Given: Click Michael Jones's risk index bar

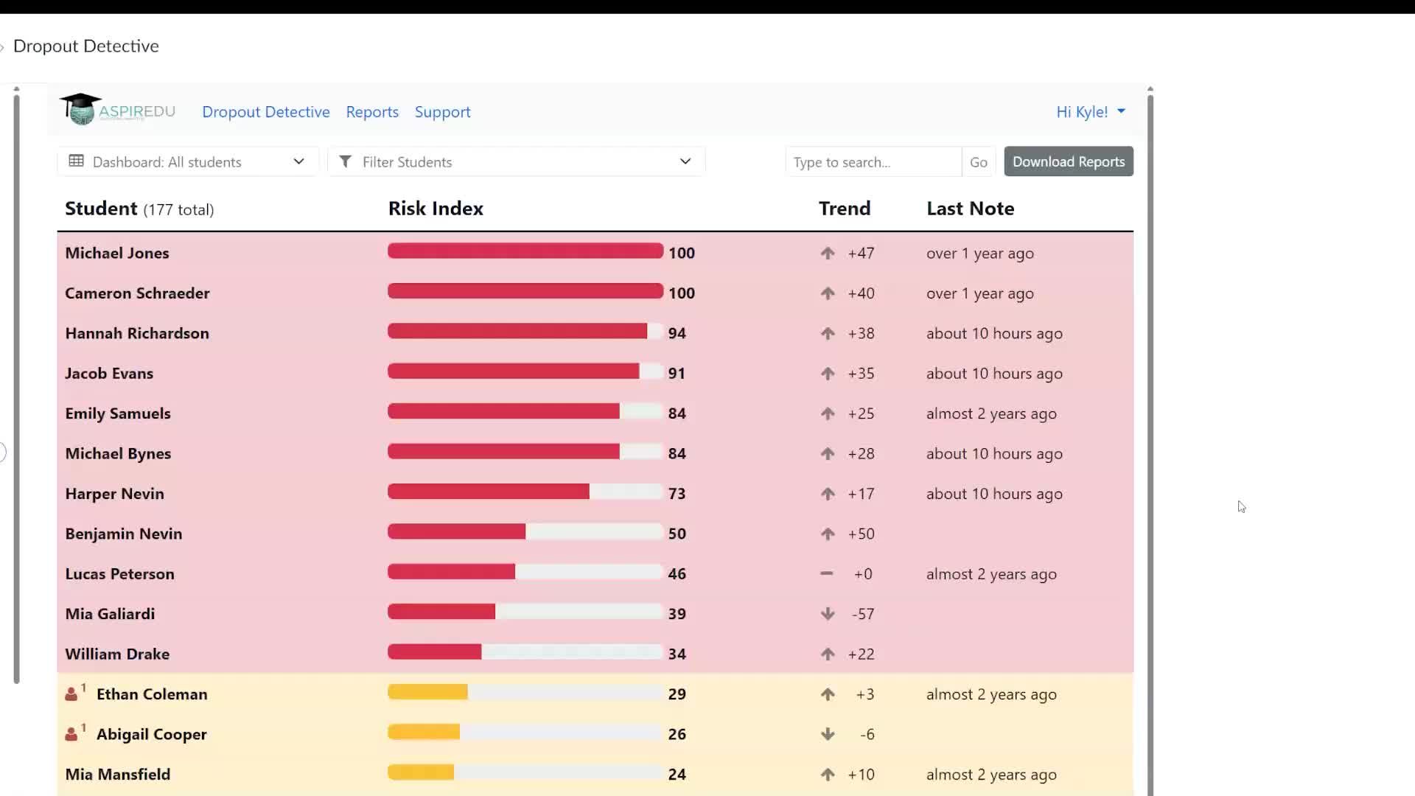Looking at the screenshot, I should (525, 251).
